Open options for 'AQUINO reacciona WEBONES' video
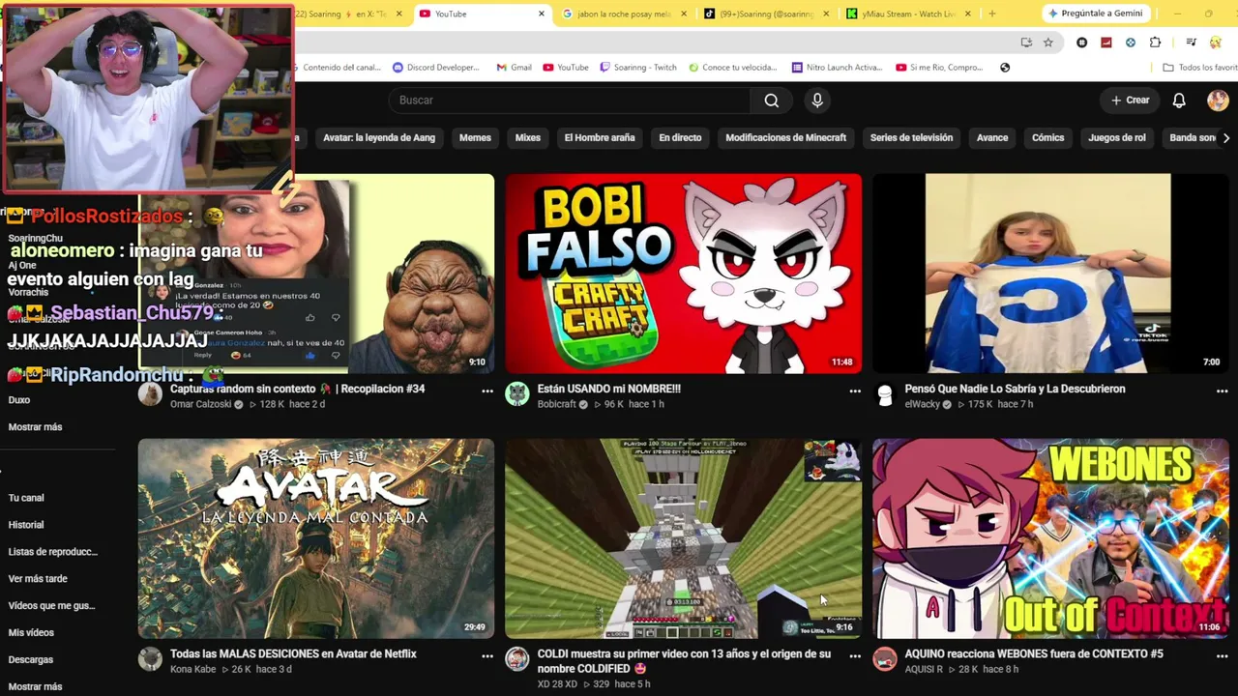The height and width of the screenshot is (696, 1238). 1222,656
